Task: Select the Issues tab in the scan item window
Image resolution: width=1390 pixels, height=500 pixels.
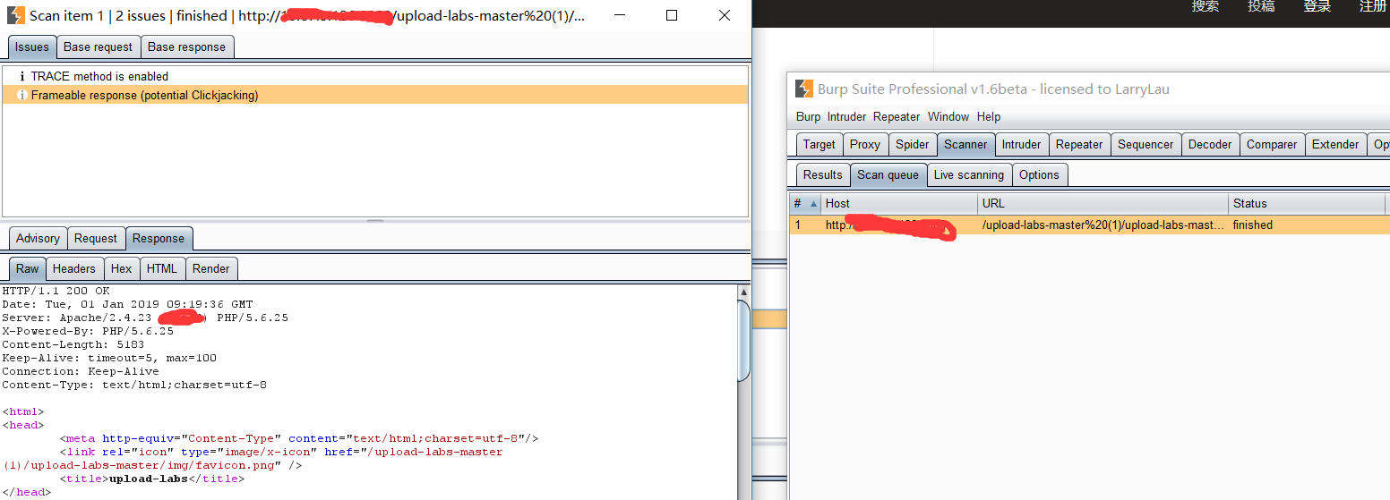Action: point(32,47)
